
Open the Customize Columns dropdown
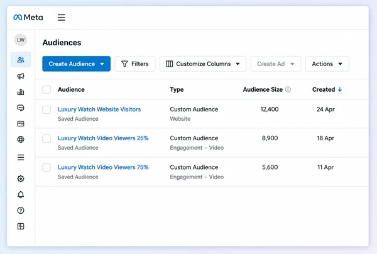point(203,63)
